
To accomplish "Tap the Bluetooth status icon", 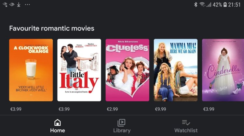I will pos(196,5).
